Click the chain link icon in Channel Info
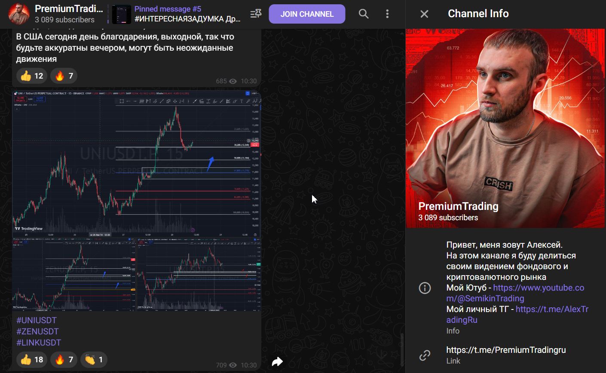The height and width of the screenshot is (373, 606). pyautogui.click(x=425, y=355)
